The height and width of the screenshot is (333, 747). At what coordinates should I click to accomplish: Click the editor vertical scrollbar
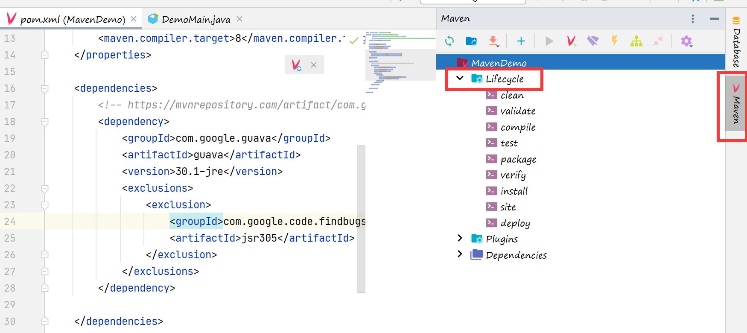[x=362, y=219]
